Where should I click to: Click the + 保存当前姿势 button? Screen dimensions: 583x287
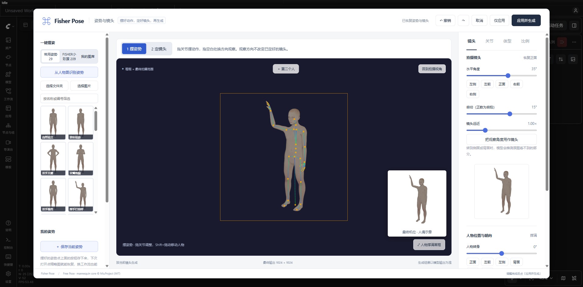(x=69, y=247)
